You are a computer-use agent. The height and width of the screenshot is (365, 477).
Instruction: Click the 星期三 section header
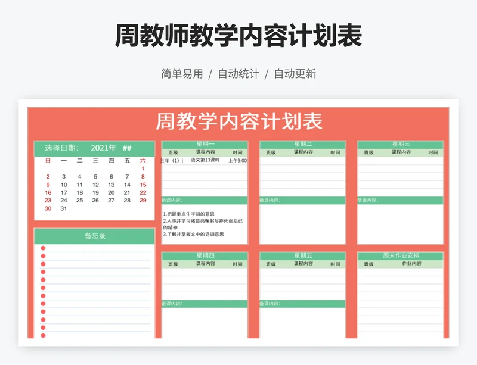401,144
